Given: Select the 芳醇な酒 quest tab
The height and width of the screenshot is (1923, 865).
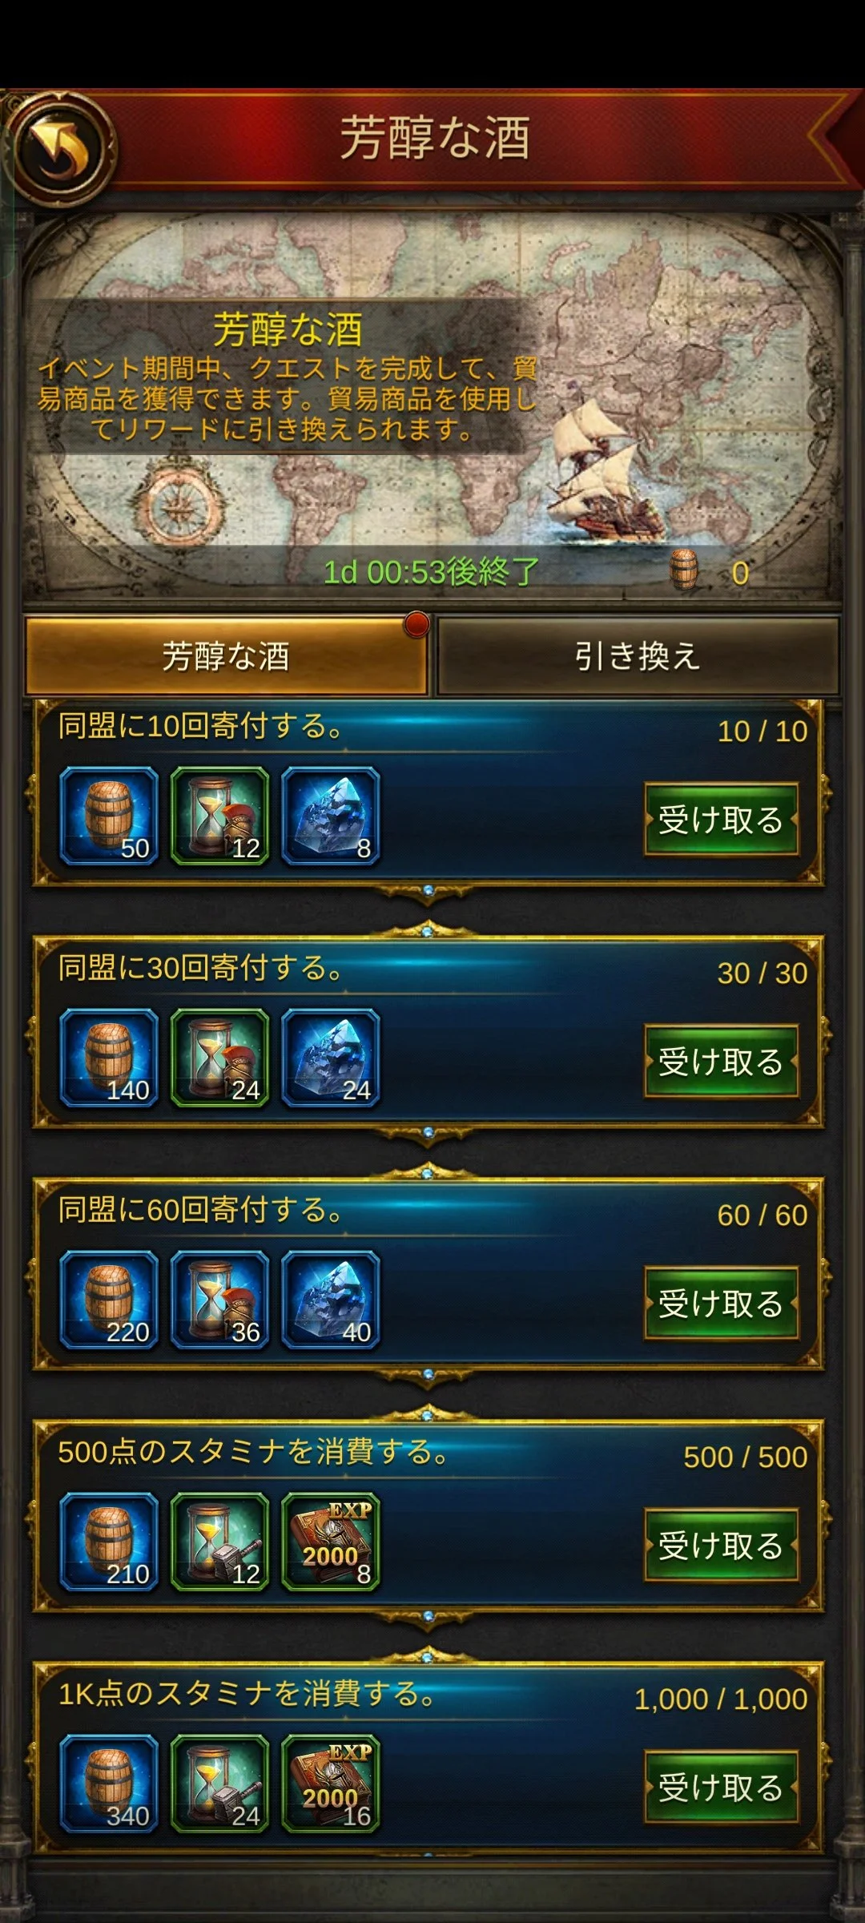Looking at the screenshot, I should pos(227,656).
